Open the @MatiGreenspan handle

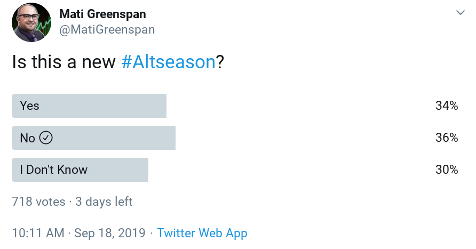click(x=107, y=30)
